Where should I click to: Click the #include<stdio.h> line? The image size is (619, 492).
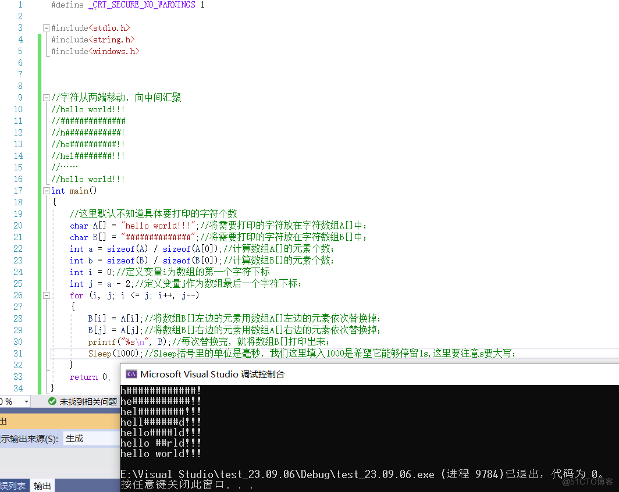click(x=90, y=28)
